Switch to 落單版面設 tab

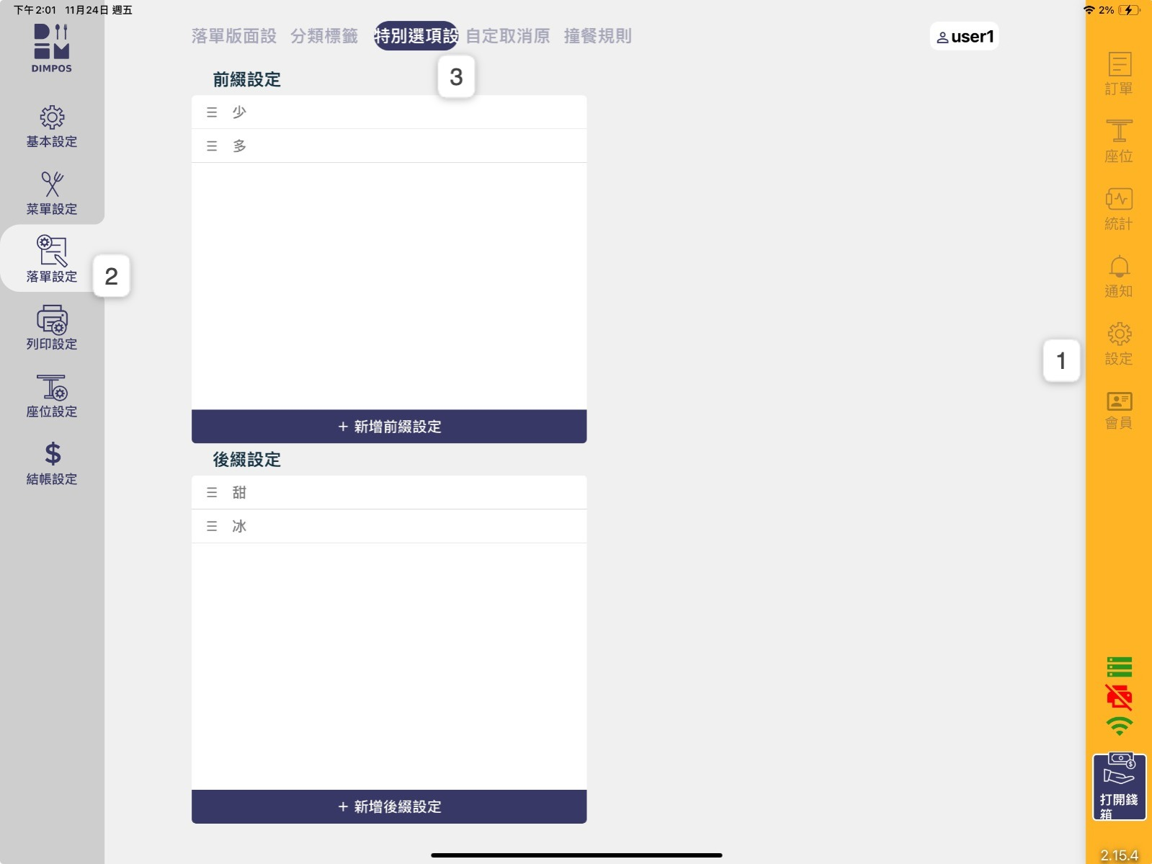pyautogui.click(x=233, y=36)
